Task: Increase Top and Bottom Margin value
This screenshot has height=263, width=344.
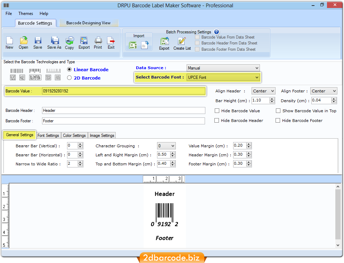Action: pyautogui.click(x=173, y=162)
